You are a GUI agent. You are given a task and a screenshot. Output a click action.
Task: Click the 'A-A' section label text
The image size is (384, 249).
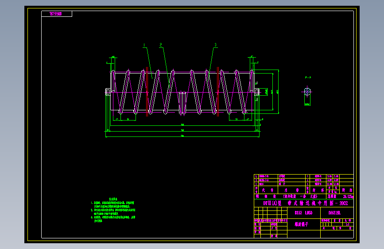308,78
